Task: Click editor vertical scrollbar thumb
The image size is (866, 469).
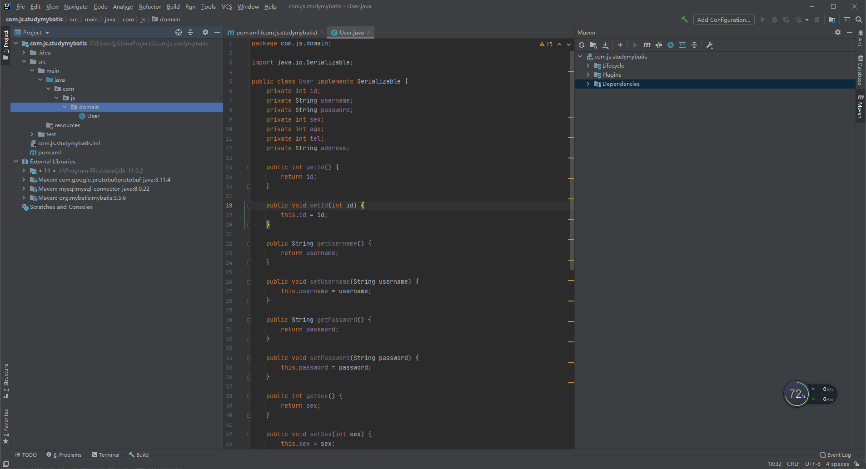Action: 572,160
